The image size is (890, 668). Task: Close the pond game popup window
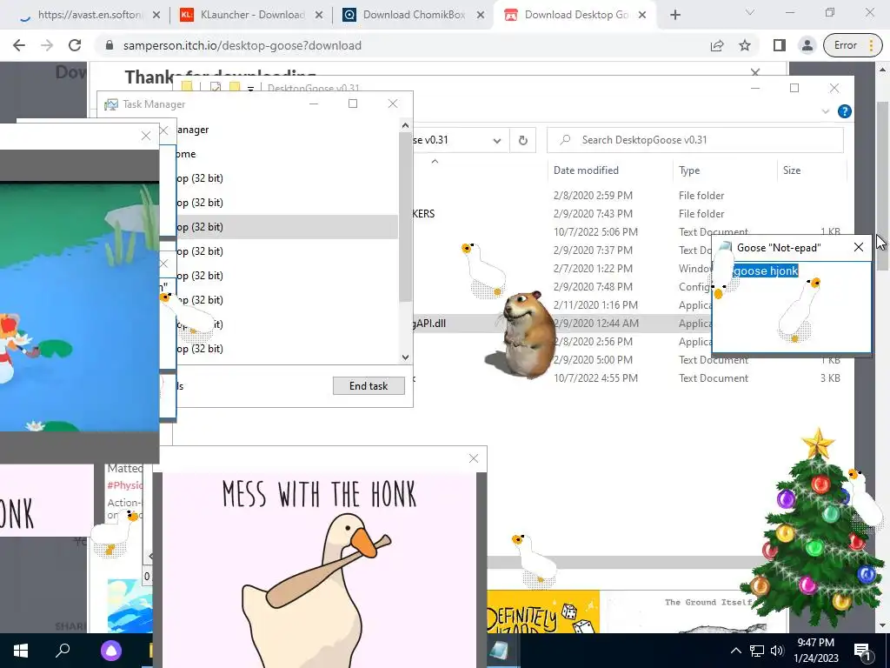pyautogui.click(x=146, y=136)
